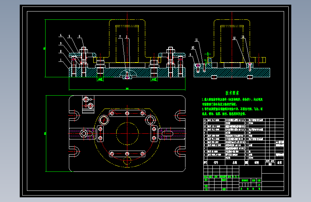Click part balloon number 1 label
This screenshot has width=311, height=202.
click(x=61, y=60)
